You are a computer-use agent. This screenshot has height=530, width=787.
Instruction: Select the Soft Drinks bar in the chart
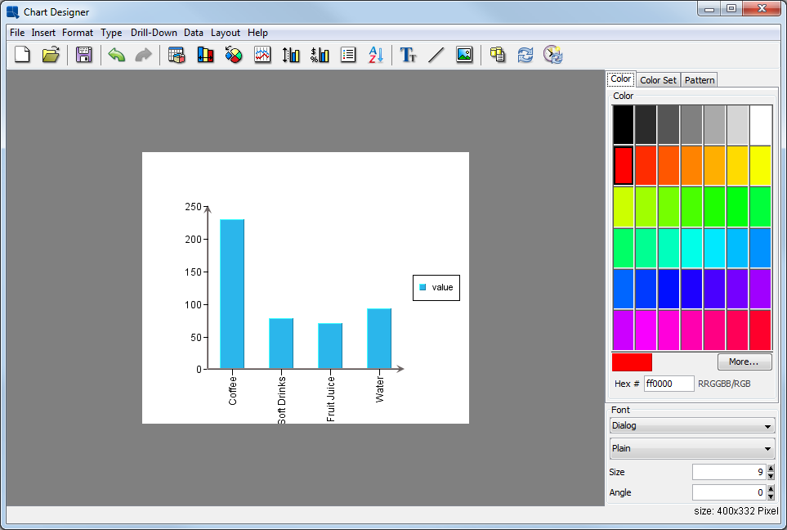(281, 344)
